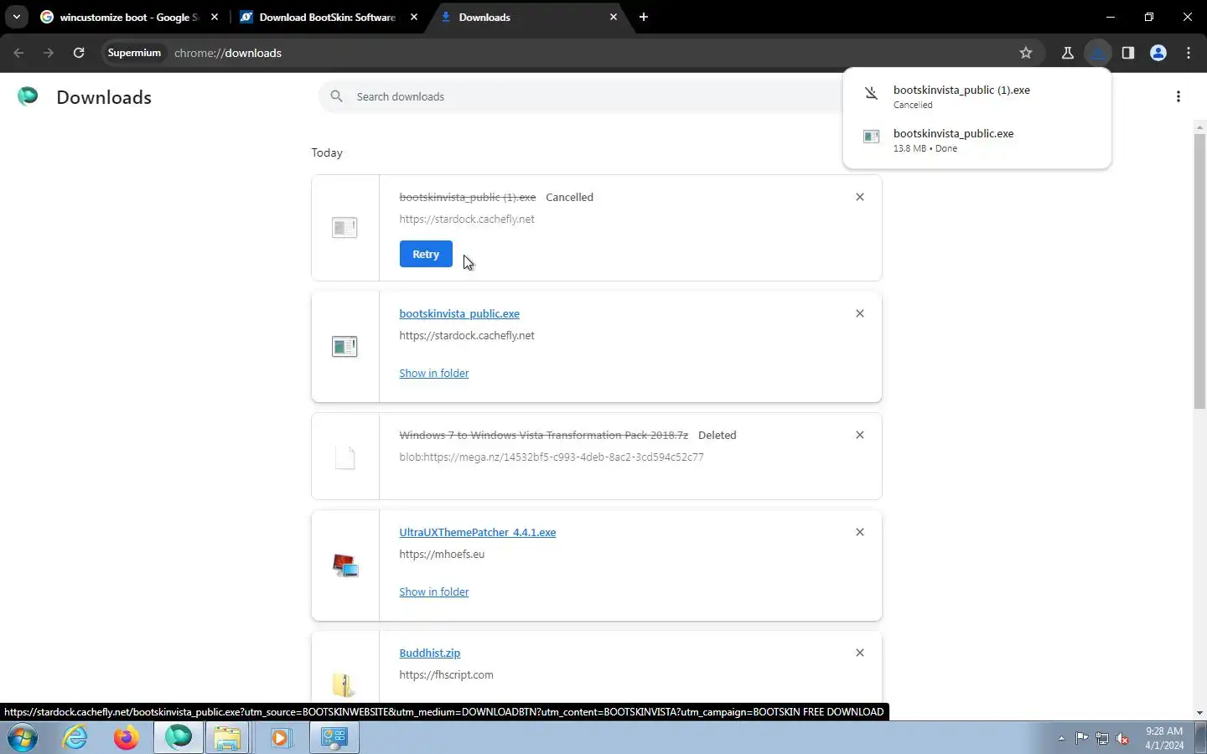Open the Control Panel taskbar icon
1207x754 pixels.
click(x=334, y=737)
